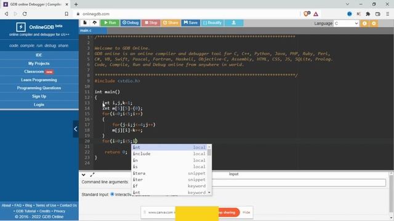394x221 pixels.
Task: Format the code using the Beautify button
Action: [x=212, y=23]
